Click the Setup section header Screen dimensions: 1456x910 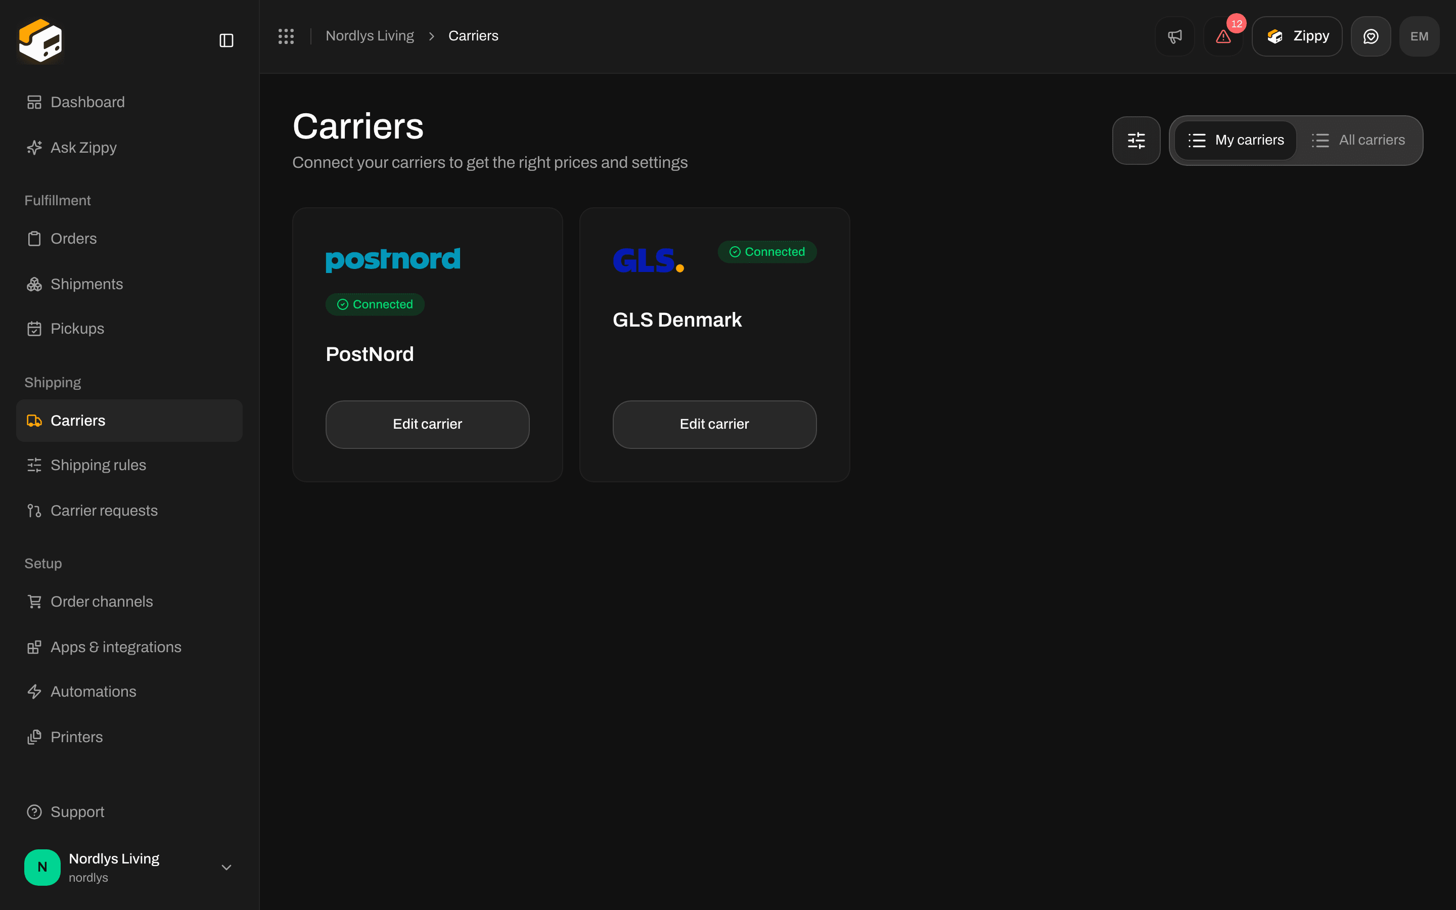[x=42, y=563]
